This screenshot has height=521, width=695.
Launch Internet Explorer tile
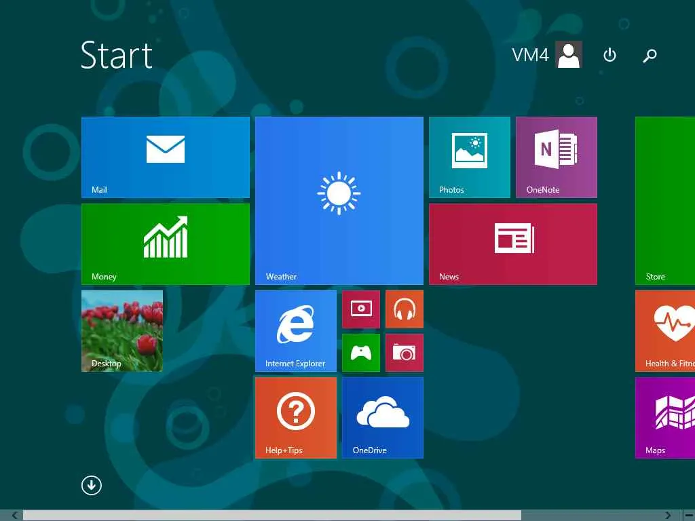(x=296, y=331)
